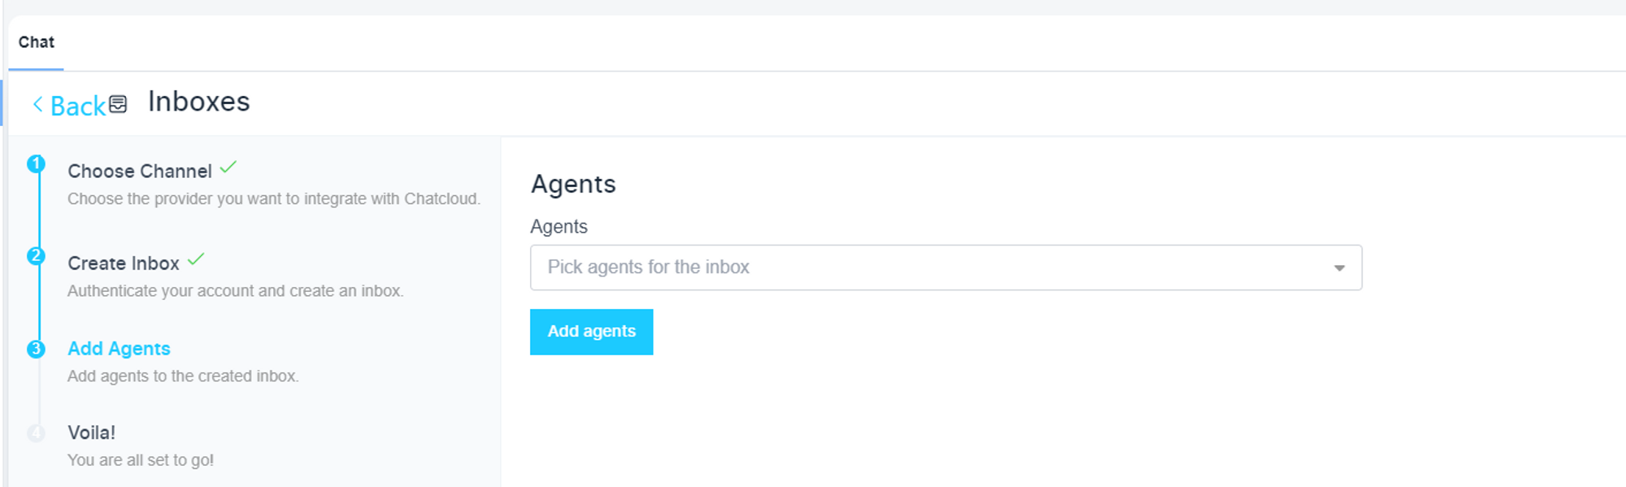Open the Add Agents step title
This screenshot has width=1626, height=487.
tap(119, 349)
